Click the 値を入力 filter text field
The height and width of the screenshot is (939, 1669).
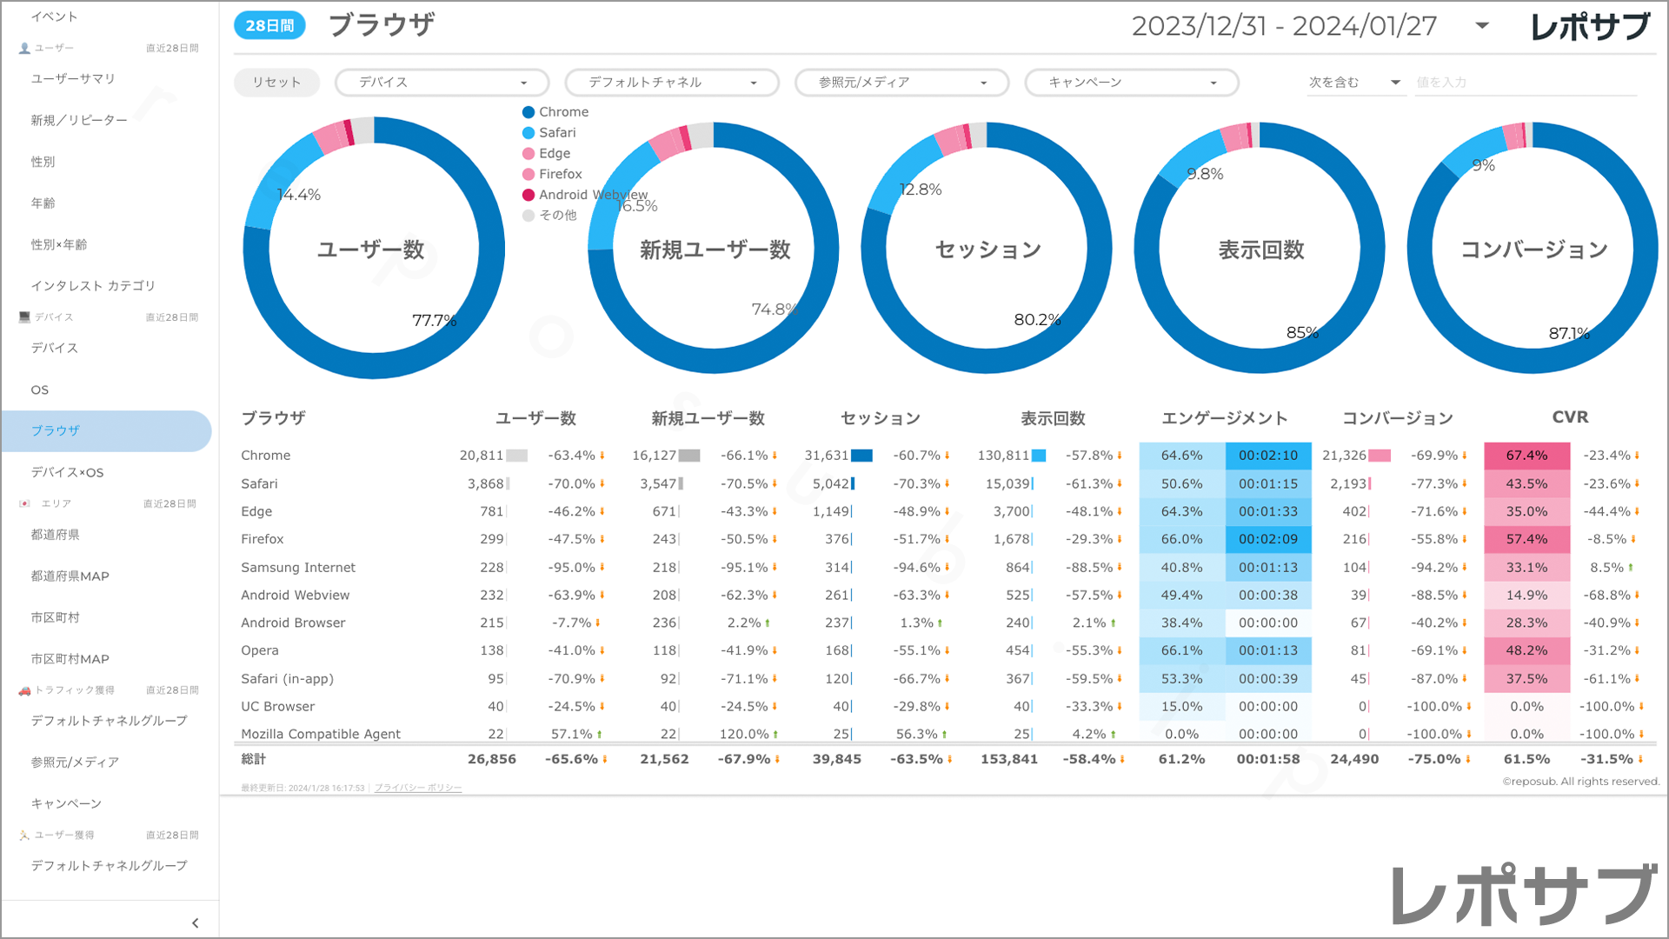coord(1525,83)
